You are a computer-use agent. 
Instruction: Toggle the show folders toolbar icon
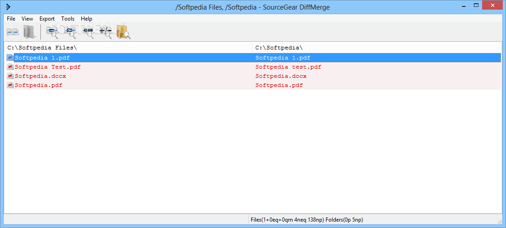coord(124,32)
